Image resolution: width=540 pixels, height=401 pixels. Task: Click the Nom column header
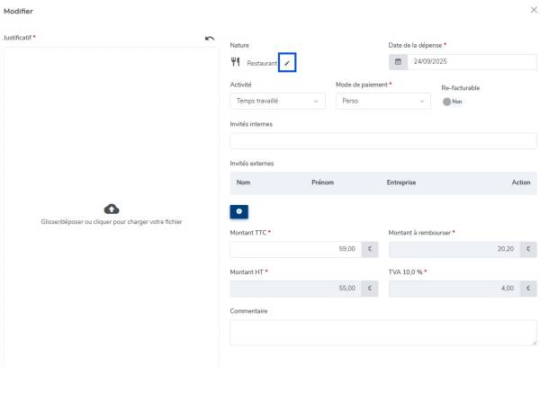pos(243,183)
